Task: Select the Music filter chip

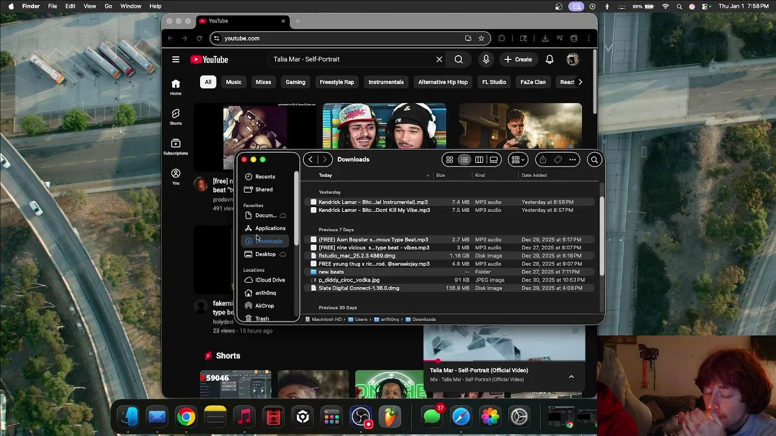Action: [233, 82]
